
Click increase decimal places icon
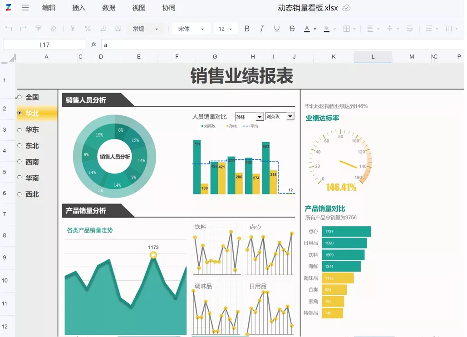[x=118, y=29]
